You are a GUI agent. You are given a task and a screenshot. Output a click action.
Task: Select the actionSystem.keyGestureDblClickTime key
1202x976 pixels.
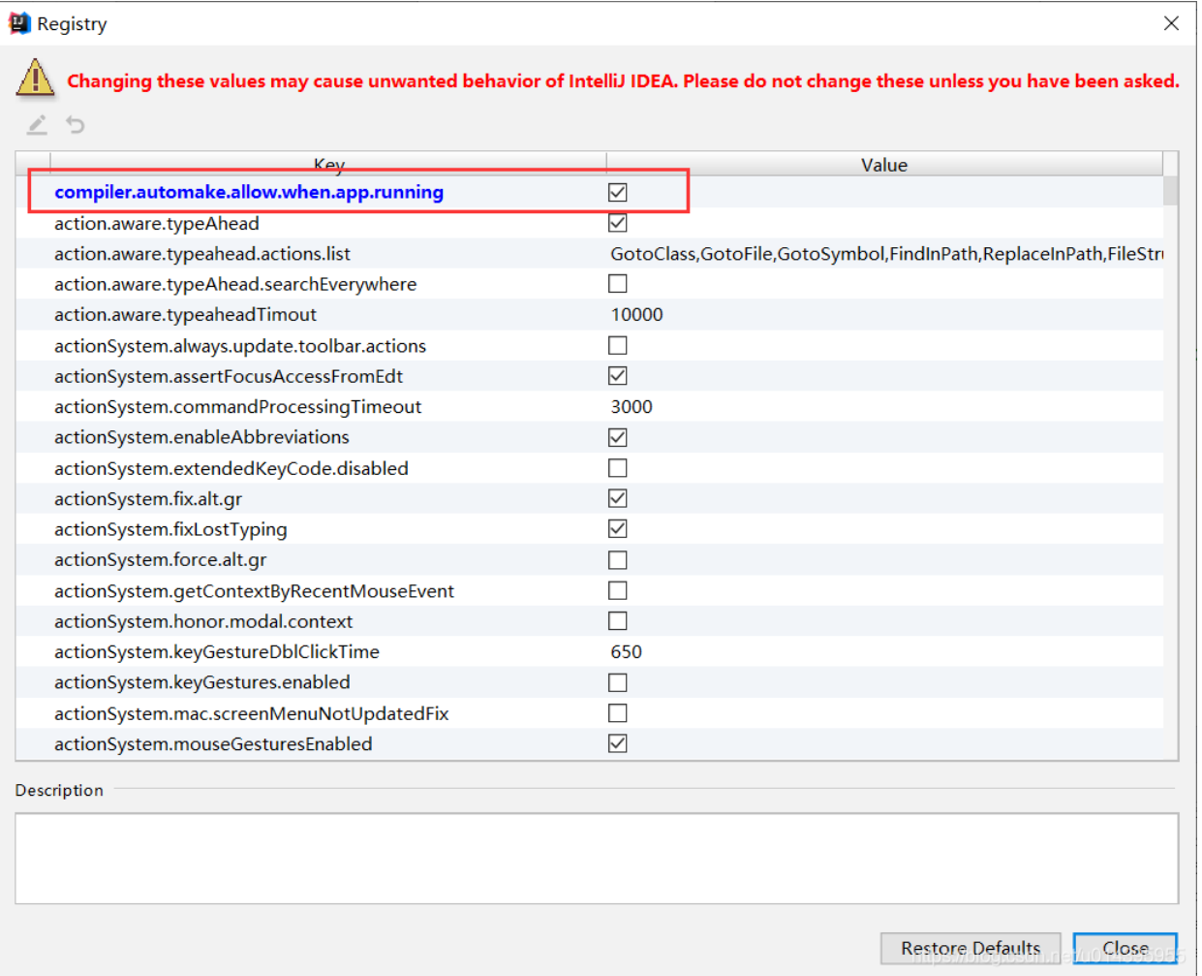click(217, 652)
